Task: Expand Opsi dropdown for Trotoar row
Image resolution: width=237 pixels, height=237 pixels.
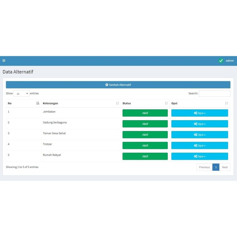Action: pyautogui.click(x=199, y=146)
